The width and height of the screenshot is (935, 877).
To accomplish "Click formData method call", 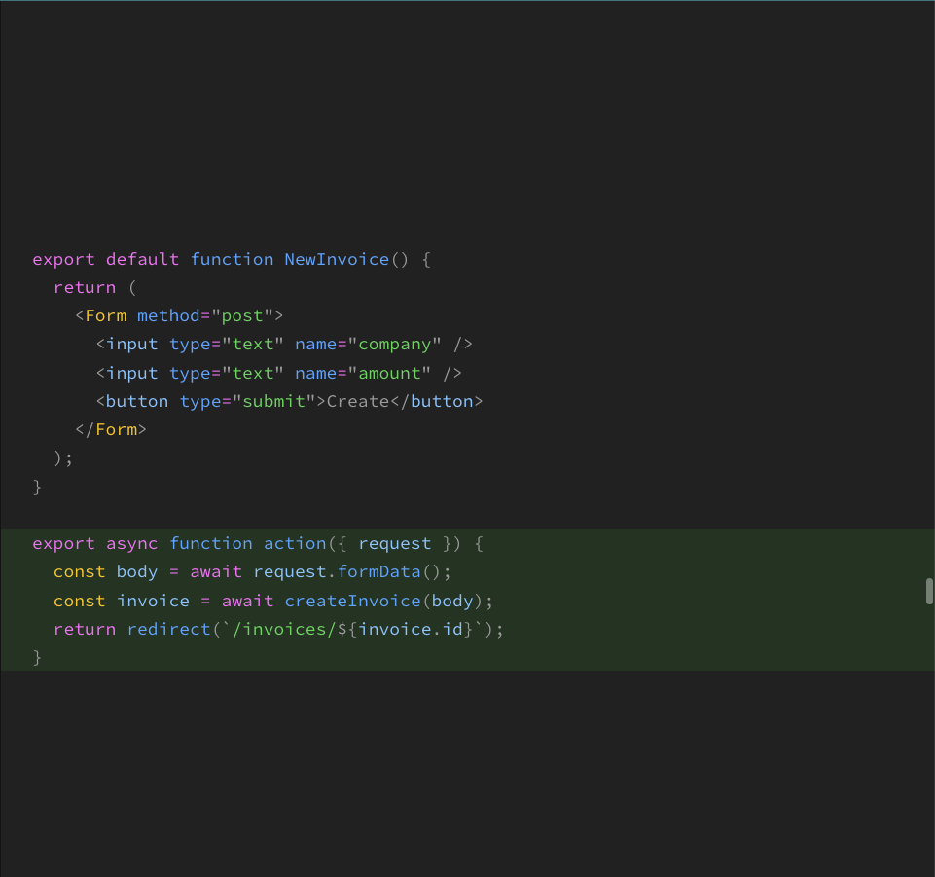I will click(378, 571).
